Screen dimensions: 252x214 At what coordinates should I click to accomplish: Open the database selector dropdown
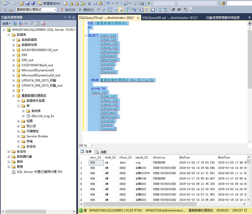[x=55, y=10]
